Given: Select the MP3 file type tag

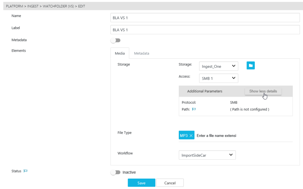Looking at the screenshot, I should [183, 135].
